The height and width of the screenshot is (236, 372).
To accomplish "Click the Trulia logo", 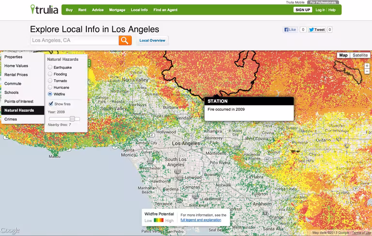I will click(44, 10).
